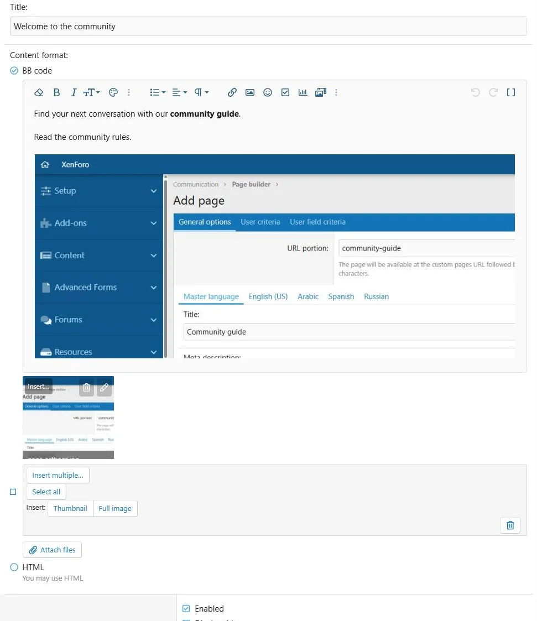This screenshot has width=537, height=621.
Task: Open the text alignment dropdown
Action: pyautogui.click(x=179, y=92)
